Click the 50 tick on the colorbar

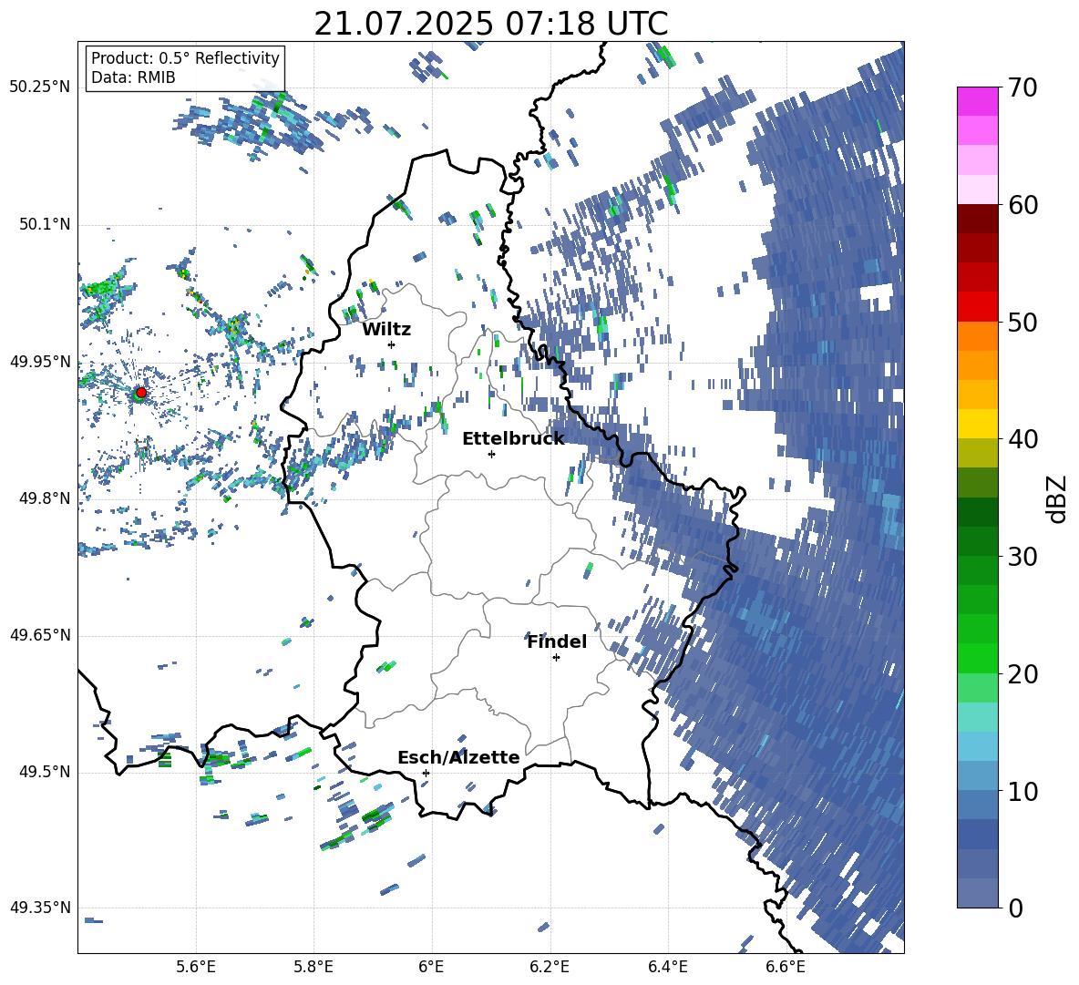point(1022,322)
